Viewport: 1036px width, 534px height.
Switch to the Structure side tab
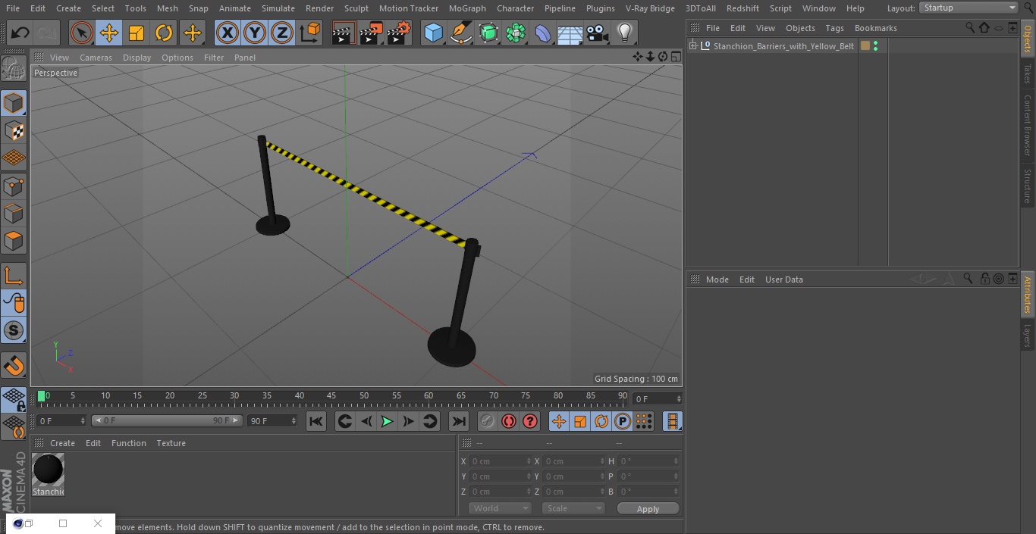point(1028,186)
